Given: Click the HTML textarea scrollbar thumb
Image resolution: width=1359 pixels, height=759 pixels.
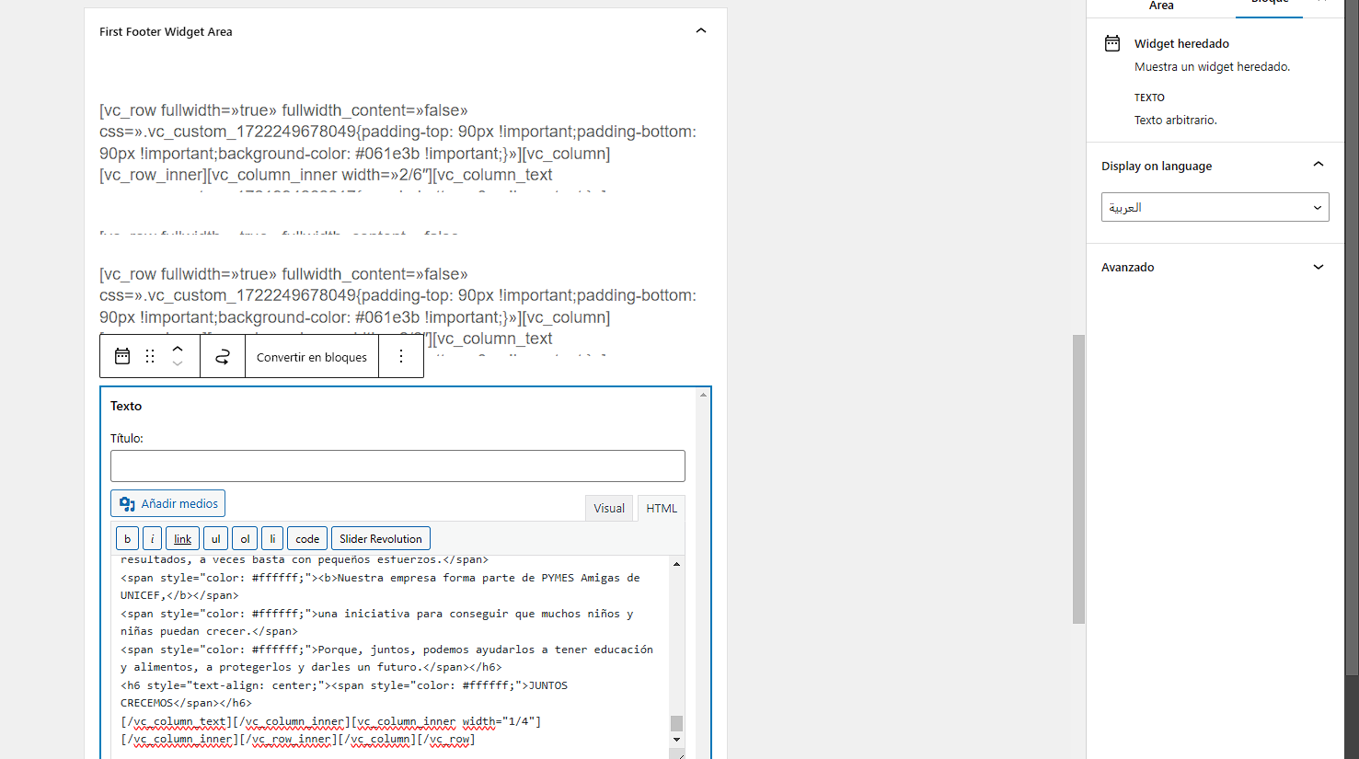Looking at the screenshot, I should pyautogui.click(x=677, y=723).
